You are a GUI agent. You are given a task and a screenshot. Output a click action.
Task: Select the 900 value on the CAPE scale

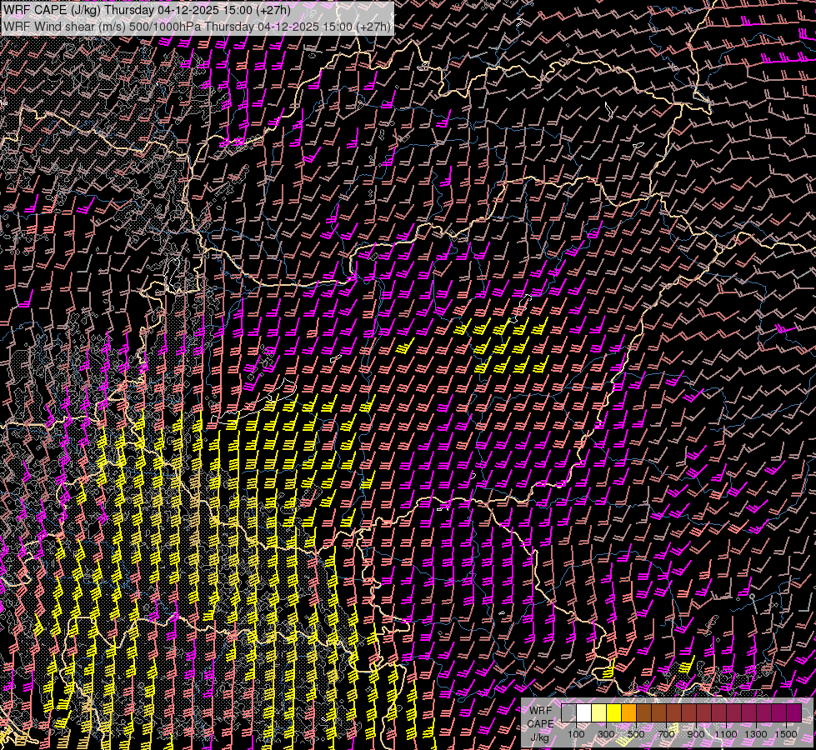tap(696, 734)
